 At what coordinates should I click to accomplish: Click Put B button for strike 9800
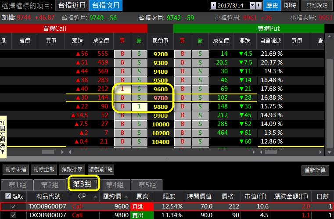point(182,107)
